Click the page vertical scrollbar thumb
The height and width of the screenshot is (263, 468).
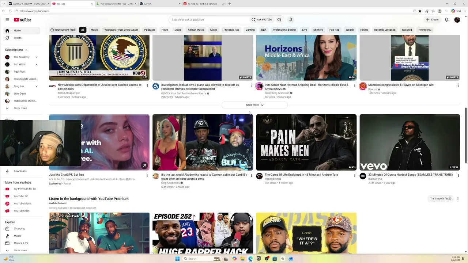click(x=465, y=135)
